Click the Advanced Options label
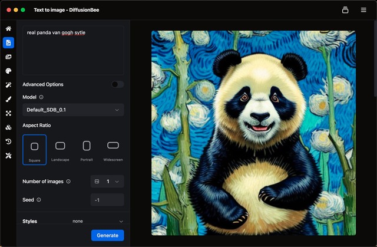 (43, 84)
